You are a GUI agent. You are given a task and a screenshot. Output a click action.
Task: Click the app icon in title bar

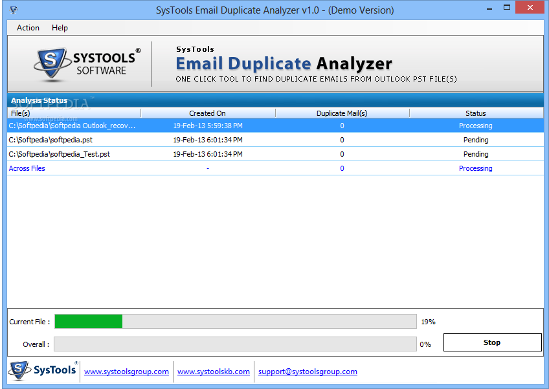pos(14,10)
